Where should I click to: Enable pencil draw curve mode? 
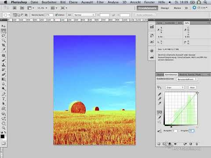[x=160, y=118]
